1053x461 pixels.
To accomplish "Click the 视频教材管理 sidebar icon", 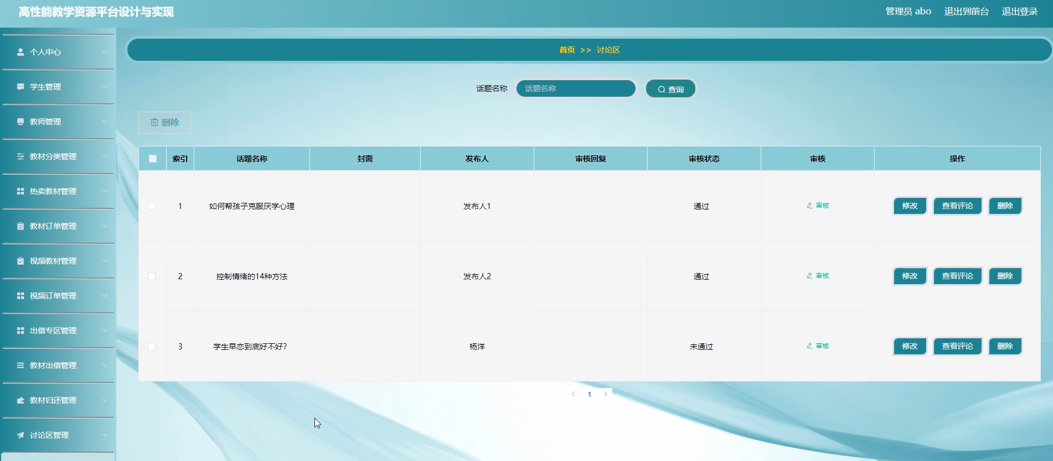I will [x=20, y=261].
